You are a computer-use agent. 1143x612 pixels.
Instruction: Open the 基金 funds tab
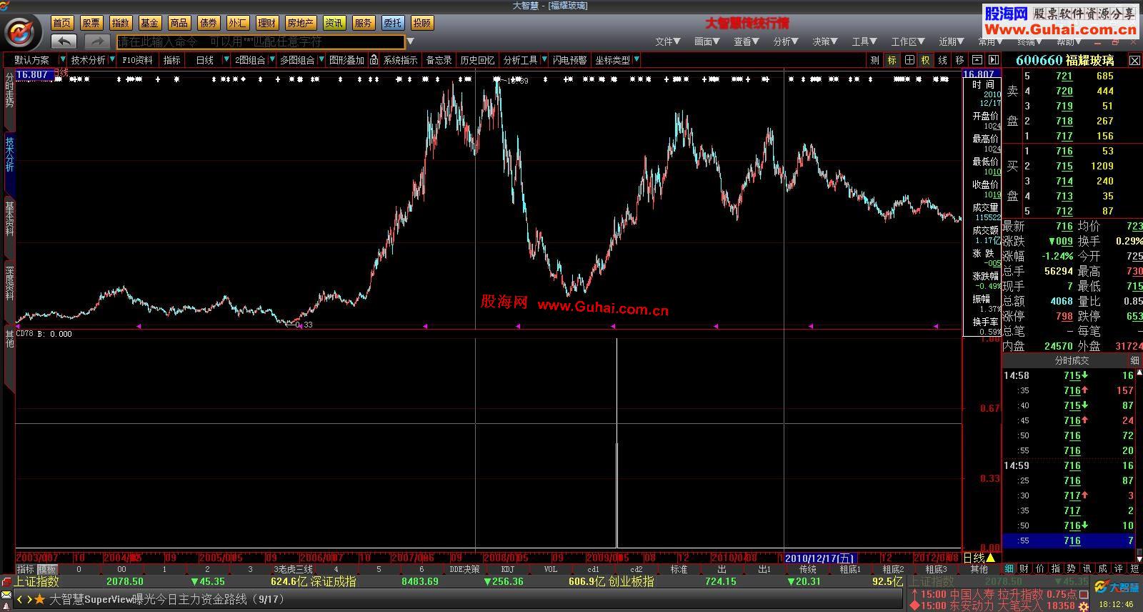click(150, 23)
